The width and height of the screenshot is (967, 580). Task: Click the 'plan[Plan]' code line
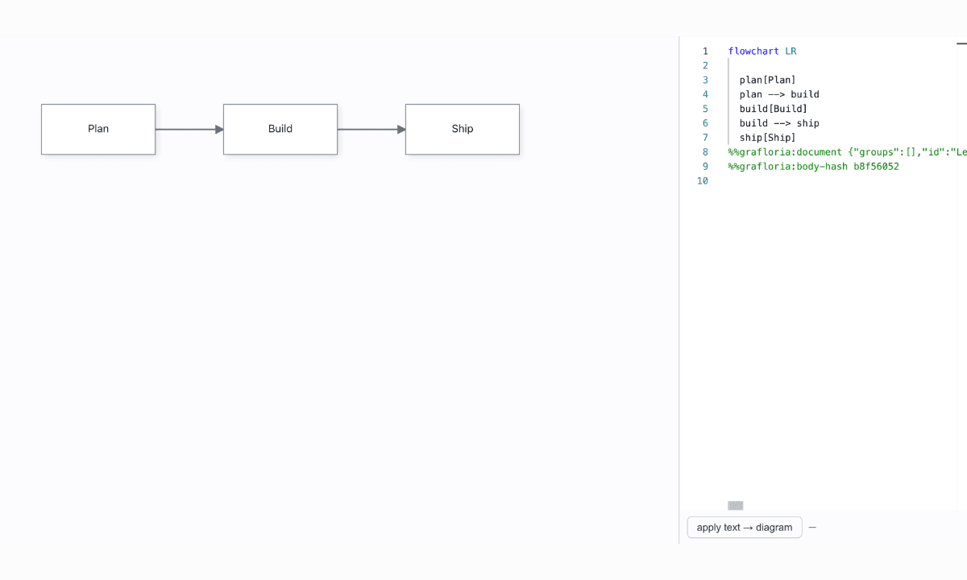[x=767, y=80]
